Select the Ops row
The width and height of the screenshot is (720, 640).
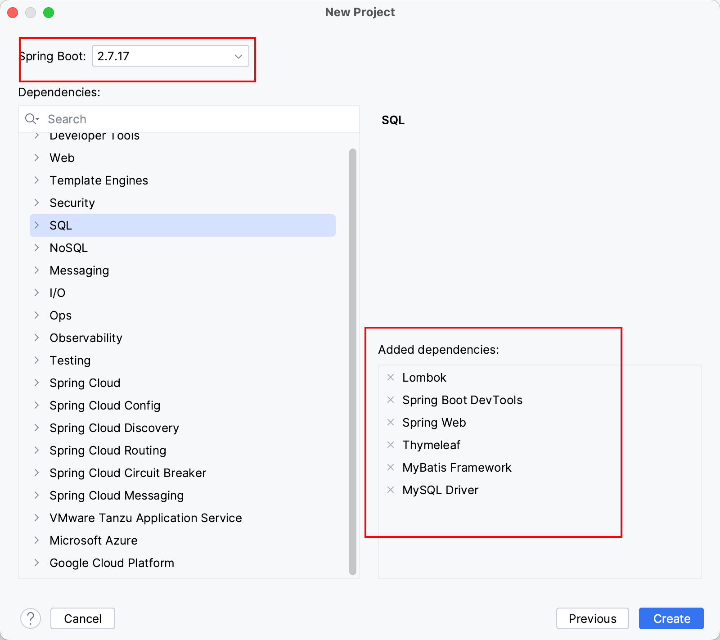tap(183, 315)
